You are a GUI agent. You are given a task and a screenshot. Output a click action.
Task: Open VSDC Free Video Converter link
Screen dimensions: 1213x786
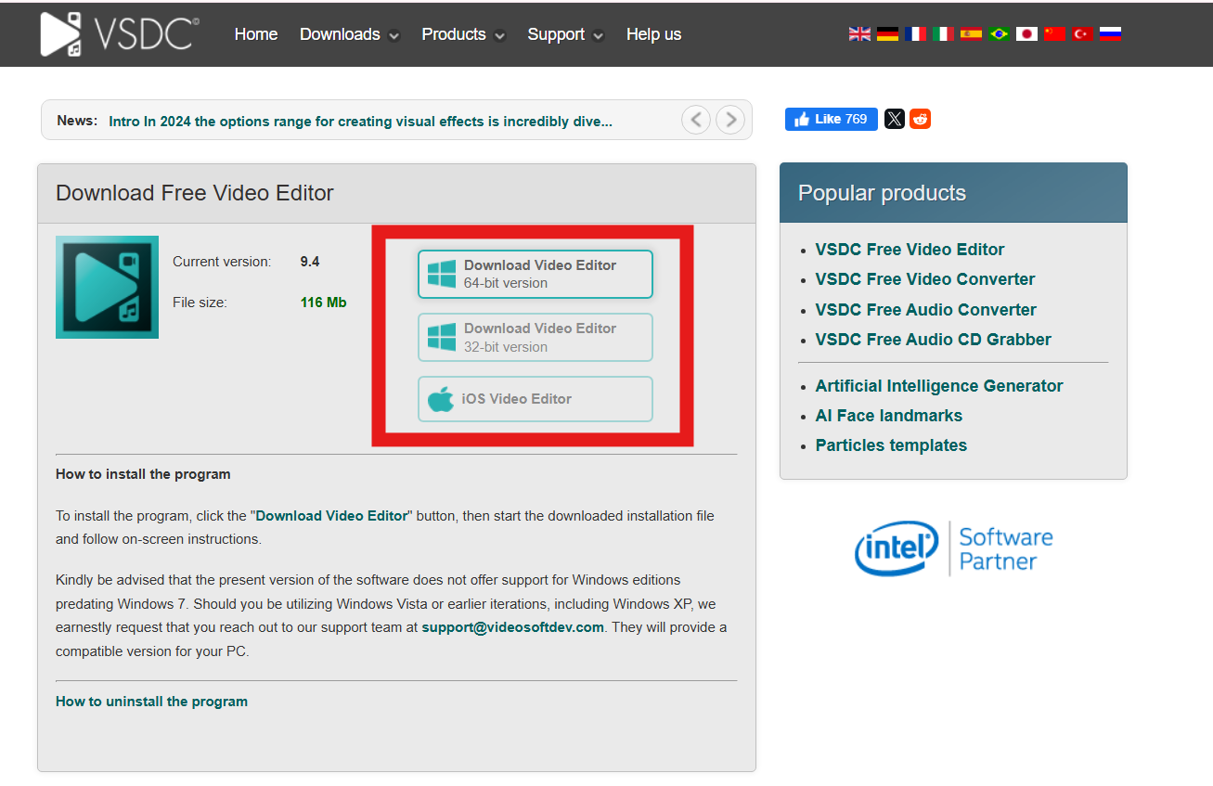coord(925,279)
